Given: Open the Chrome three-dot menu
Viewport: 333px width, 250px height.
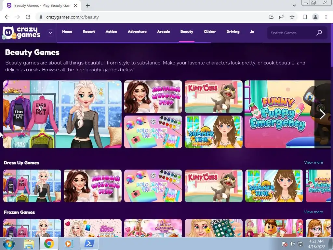Looking at the screenshot, I should [326, 17].
